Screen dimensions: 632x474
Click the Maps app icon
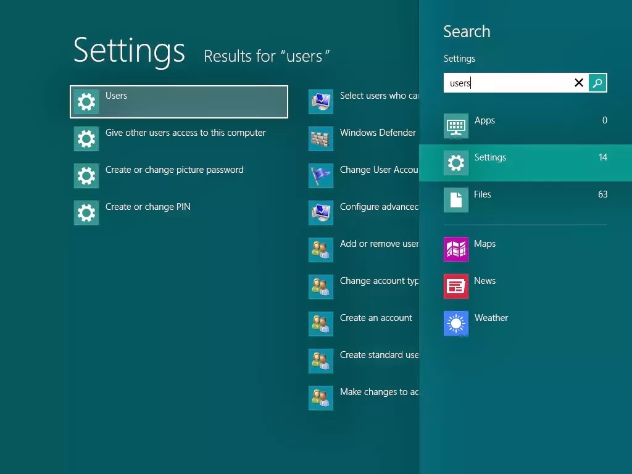[455, 249]
